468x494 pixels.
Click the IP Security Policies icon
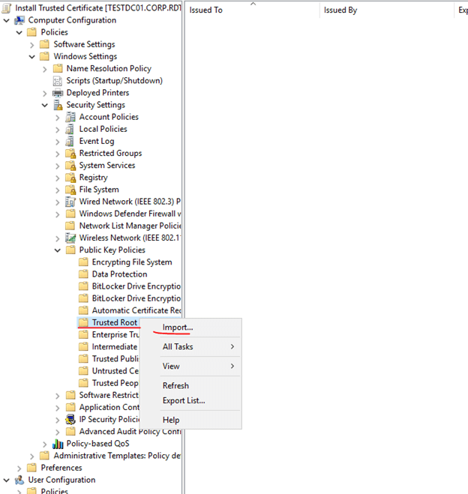pyautogui.click(x=70, y=420)
